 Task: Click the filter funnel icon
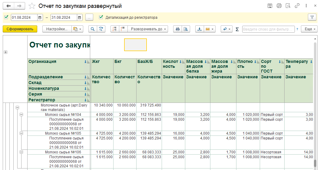(x=312, y=17)
